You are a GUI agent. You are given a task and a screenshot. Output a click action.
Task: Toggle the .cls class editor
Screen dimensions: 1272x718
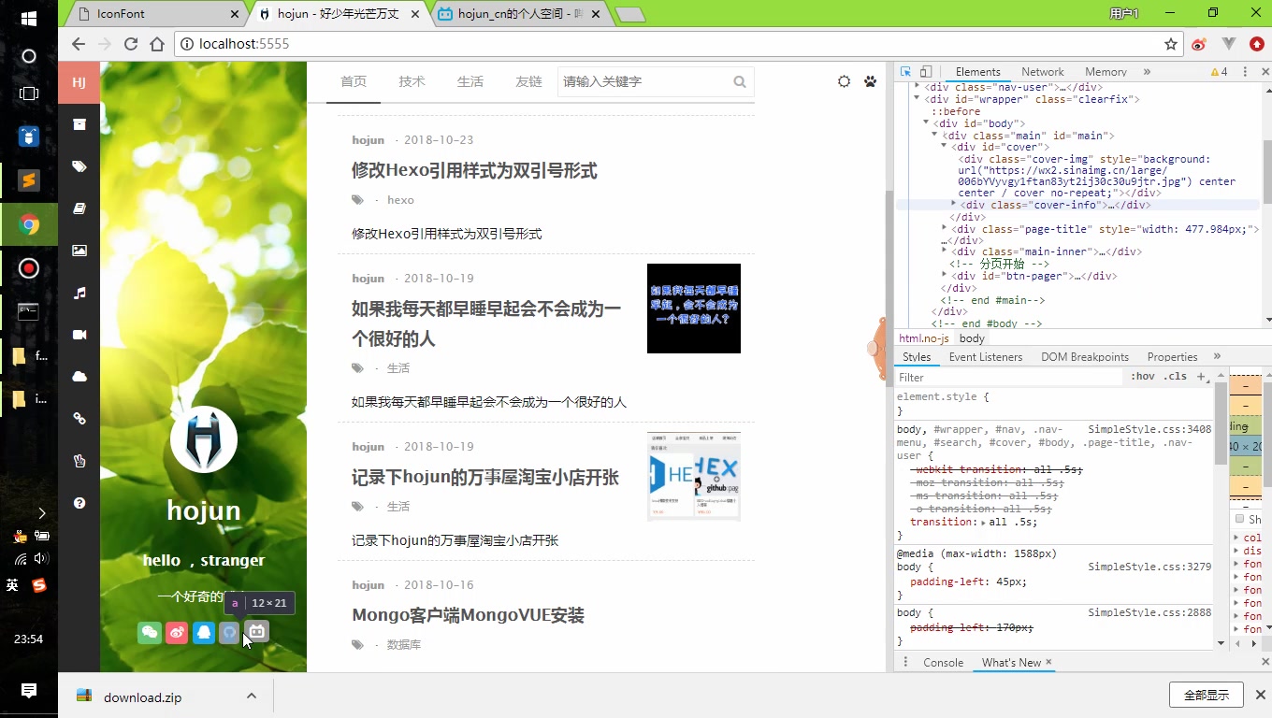1175,377
